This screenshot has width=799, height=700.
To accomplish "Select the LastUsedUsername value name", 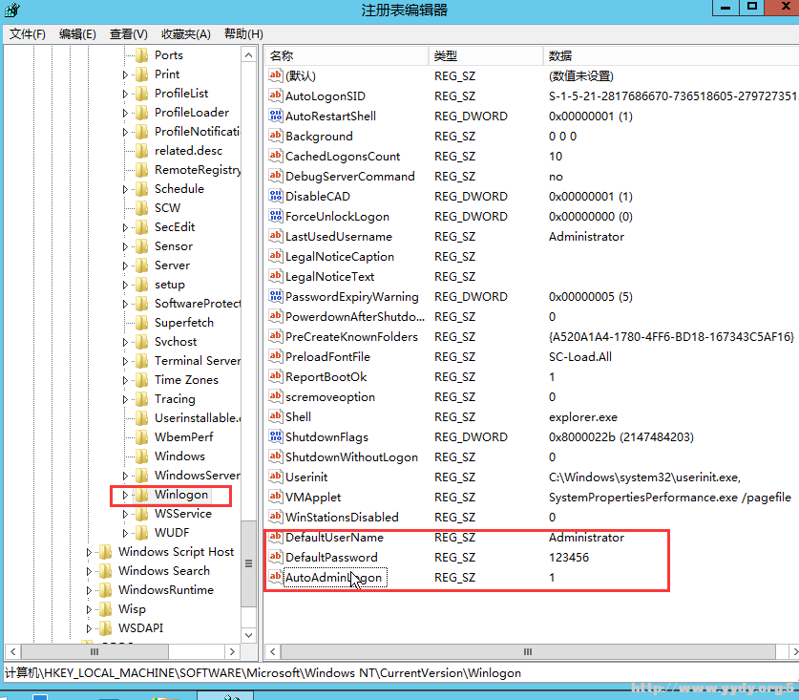I will coord(338,236).
